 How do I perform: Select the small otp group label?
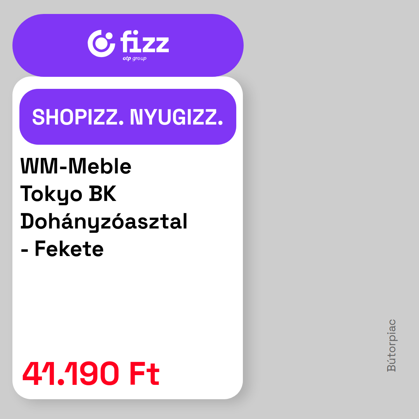click(134, 59)
